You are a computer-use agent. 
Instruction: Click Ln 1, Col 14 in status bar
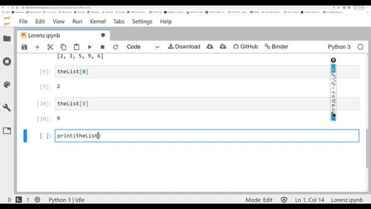point(310,200)
